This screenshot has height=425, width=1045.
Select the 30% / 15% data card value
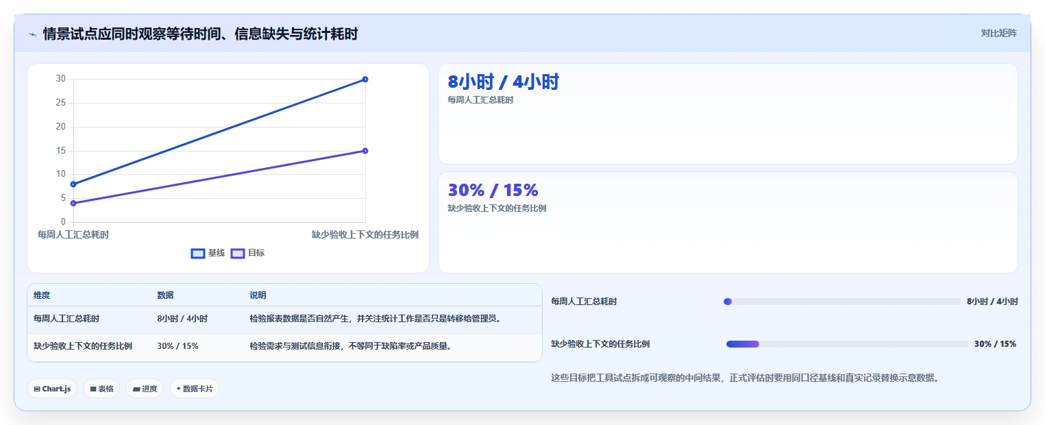(493, 190)
